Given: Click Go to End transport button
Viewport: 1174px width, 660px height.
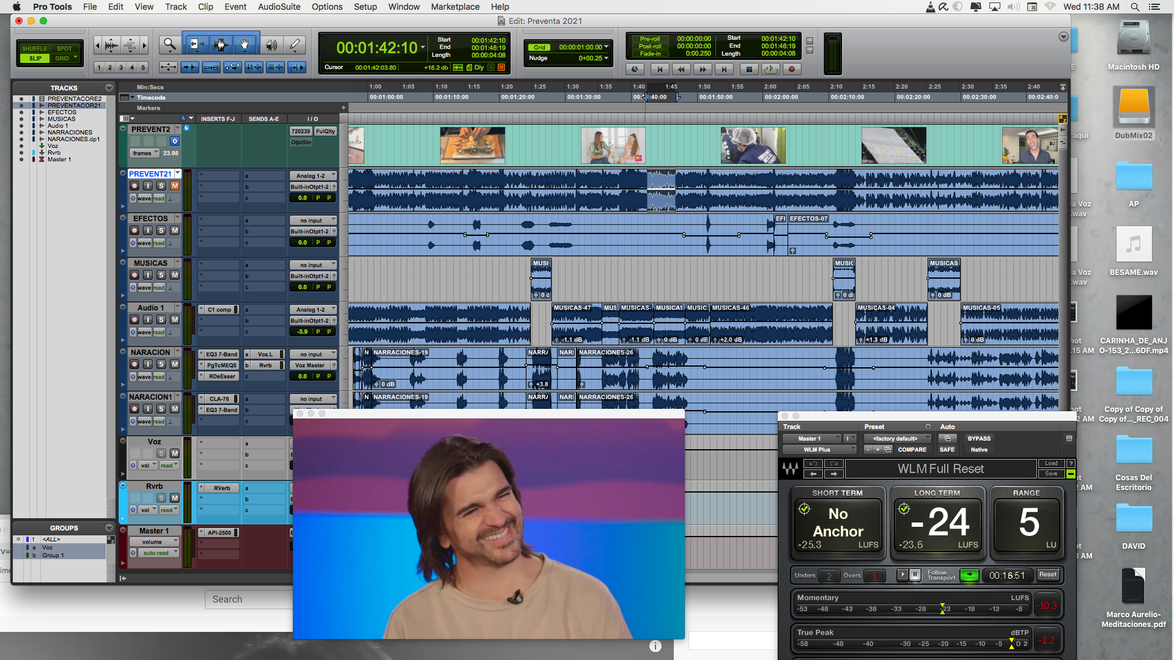Looking at the screenshot, I should click(725, 69).
